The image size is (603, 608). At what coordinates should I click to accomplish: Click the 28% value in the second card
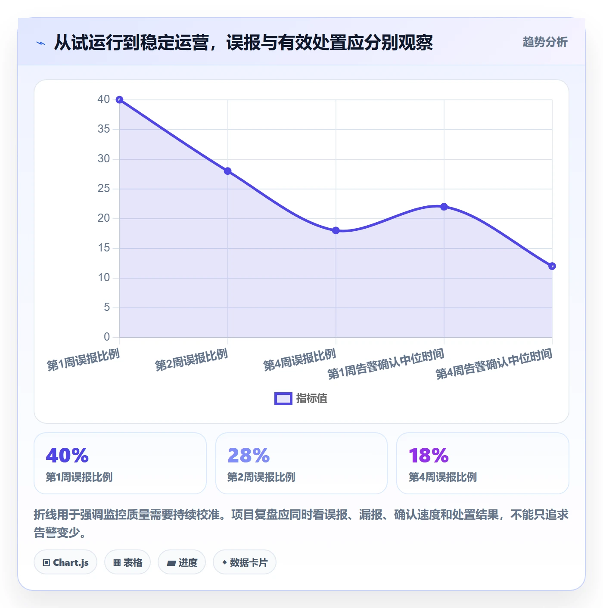pyautogui.click(x=249, y=456)
